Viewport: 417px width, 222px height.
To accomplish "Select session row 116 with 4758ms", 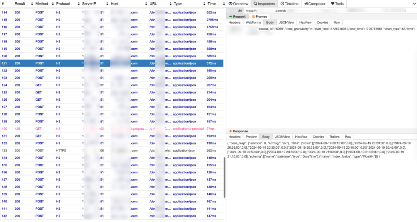I will (112, 27).
